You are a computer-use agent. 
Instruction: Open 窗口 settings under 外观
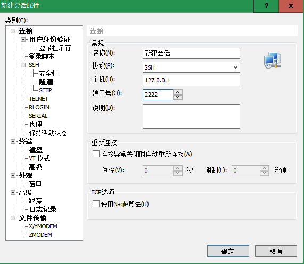pyautogui.click(x=35, y=184)
